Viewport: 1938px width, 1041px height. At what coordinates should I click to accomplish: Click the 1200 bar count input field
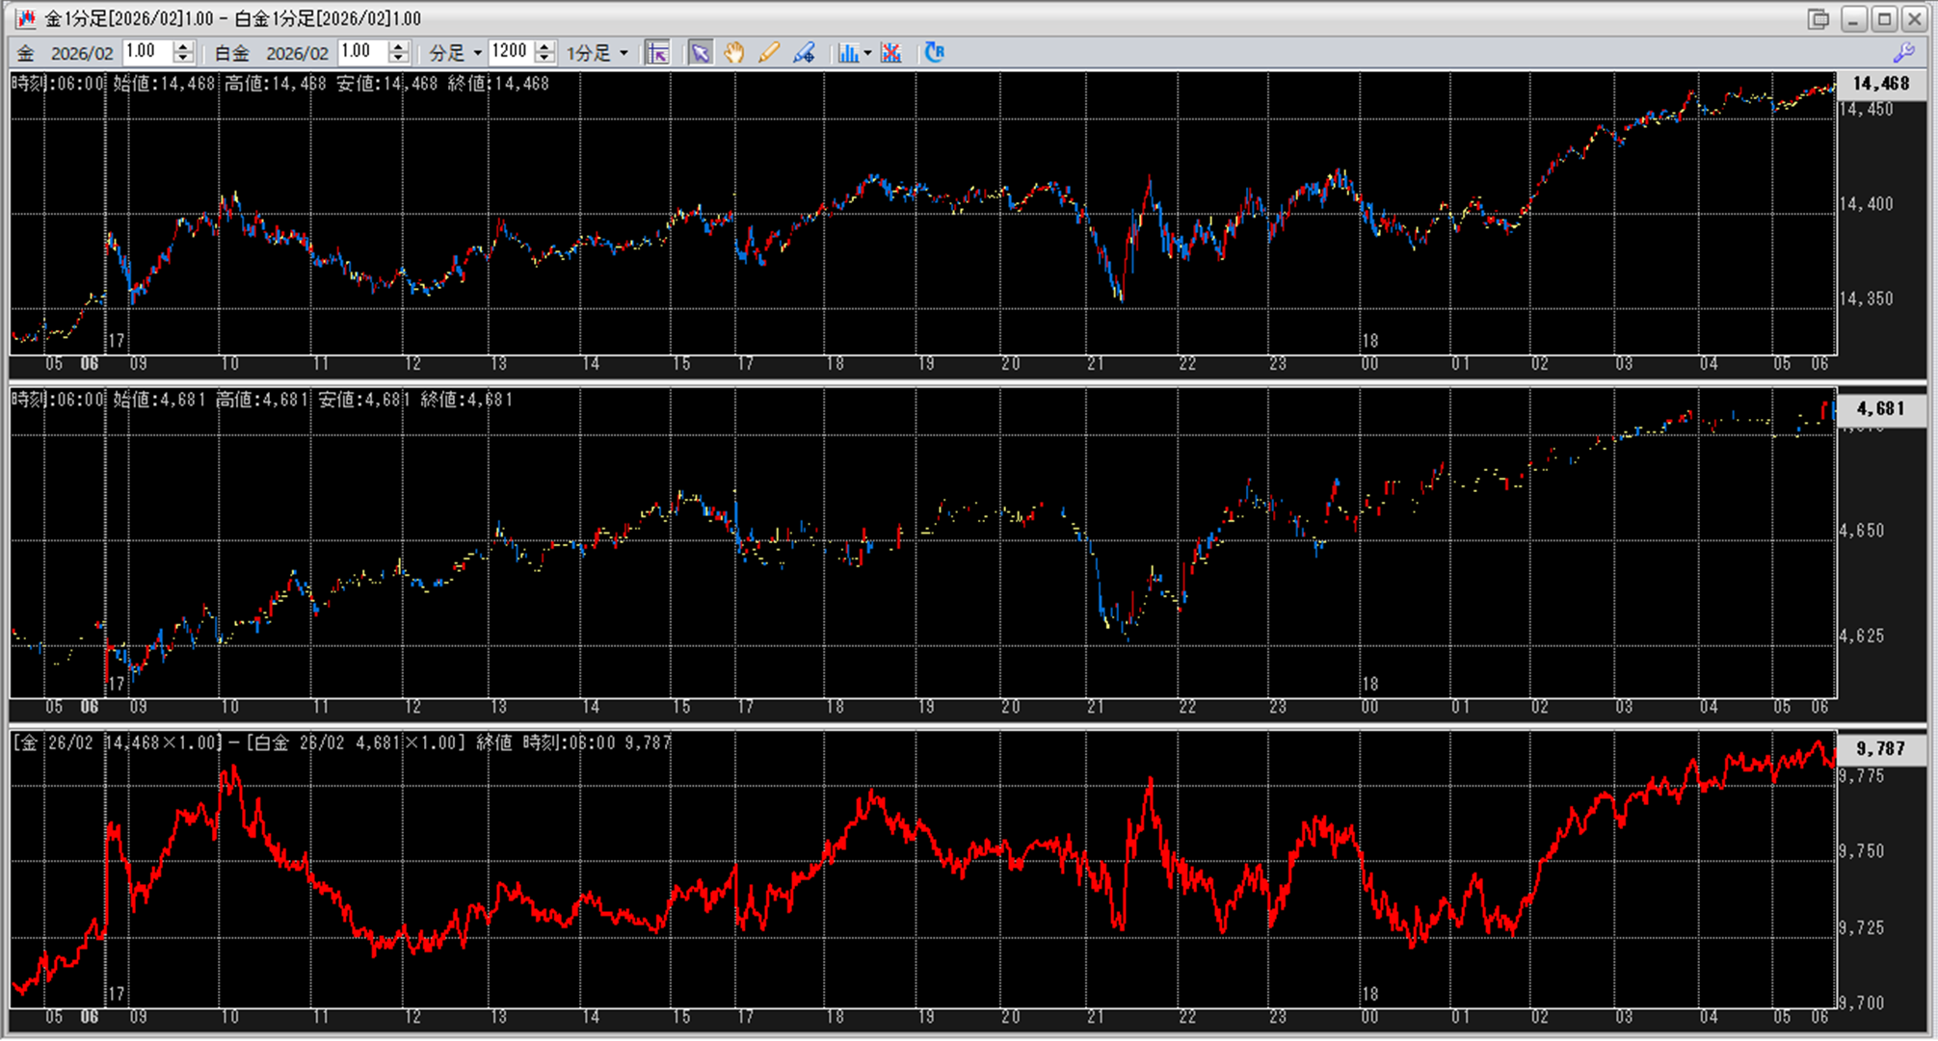click(510, 52)
